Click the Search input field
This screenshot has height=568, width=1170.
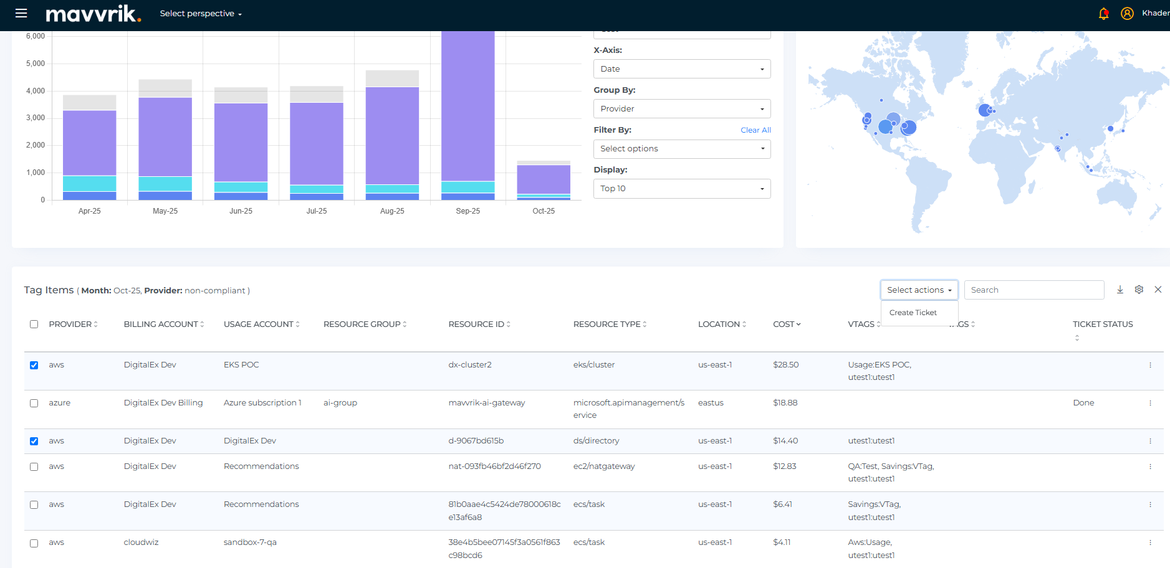pos(1033,290)
